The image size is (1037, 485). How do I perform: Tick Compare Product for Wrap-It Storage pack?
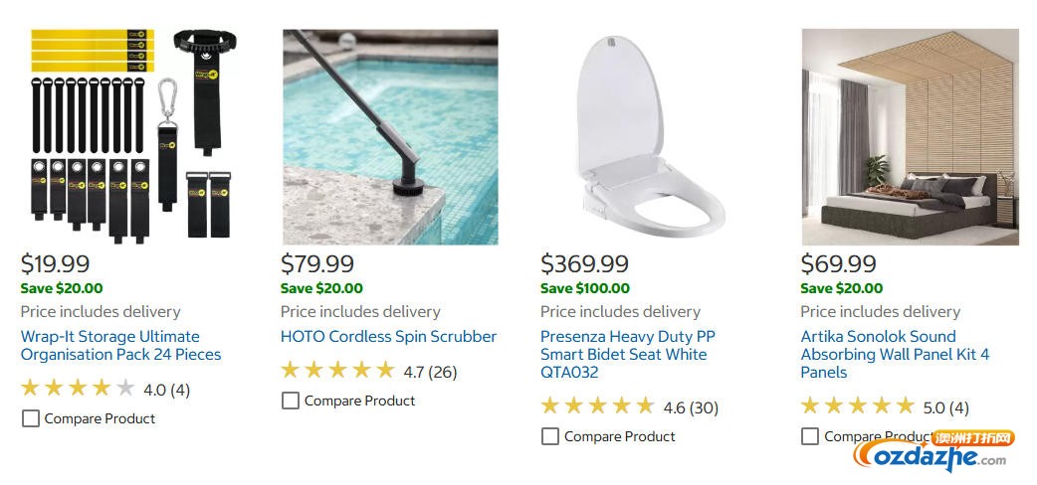click(x=31, y=418)
